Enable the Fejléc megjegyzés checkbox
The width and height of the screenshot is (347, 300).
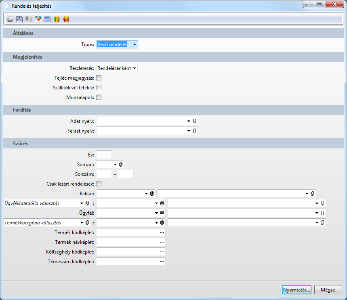[99, 78]
